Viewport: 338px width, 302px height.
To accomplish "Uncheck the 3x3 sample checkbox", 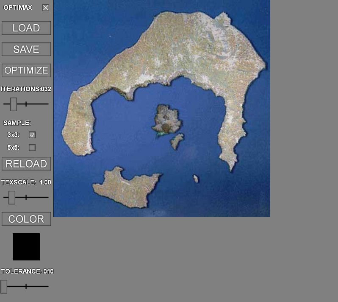I will coord(32,135).
